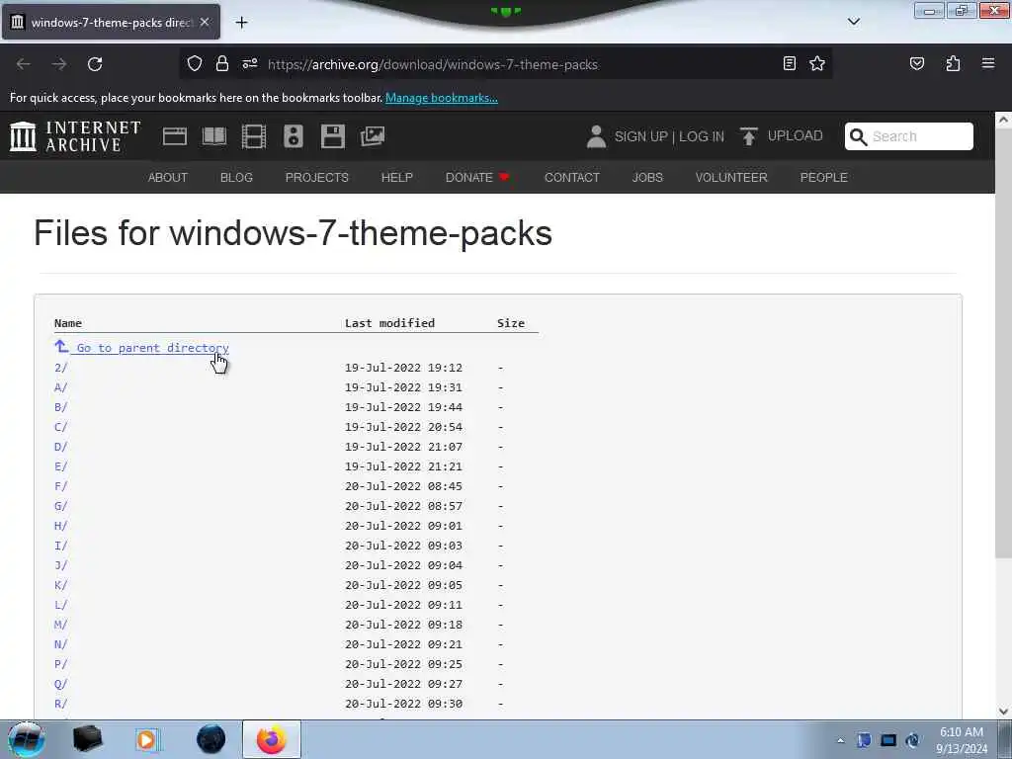Open the Windows Start orb

coord(26,739)
